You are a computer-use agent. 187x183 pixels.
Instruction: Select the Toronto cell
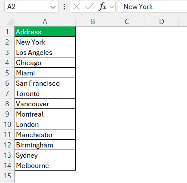(x=45, y=93)
